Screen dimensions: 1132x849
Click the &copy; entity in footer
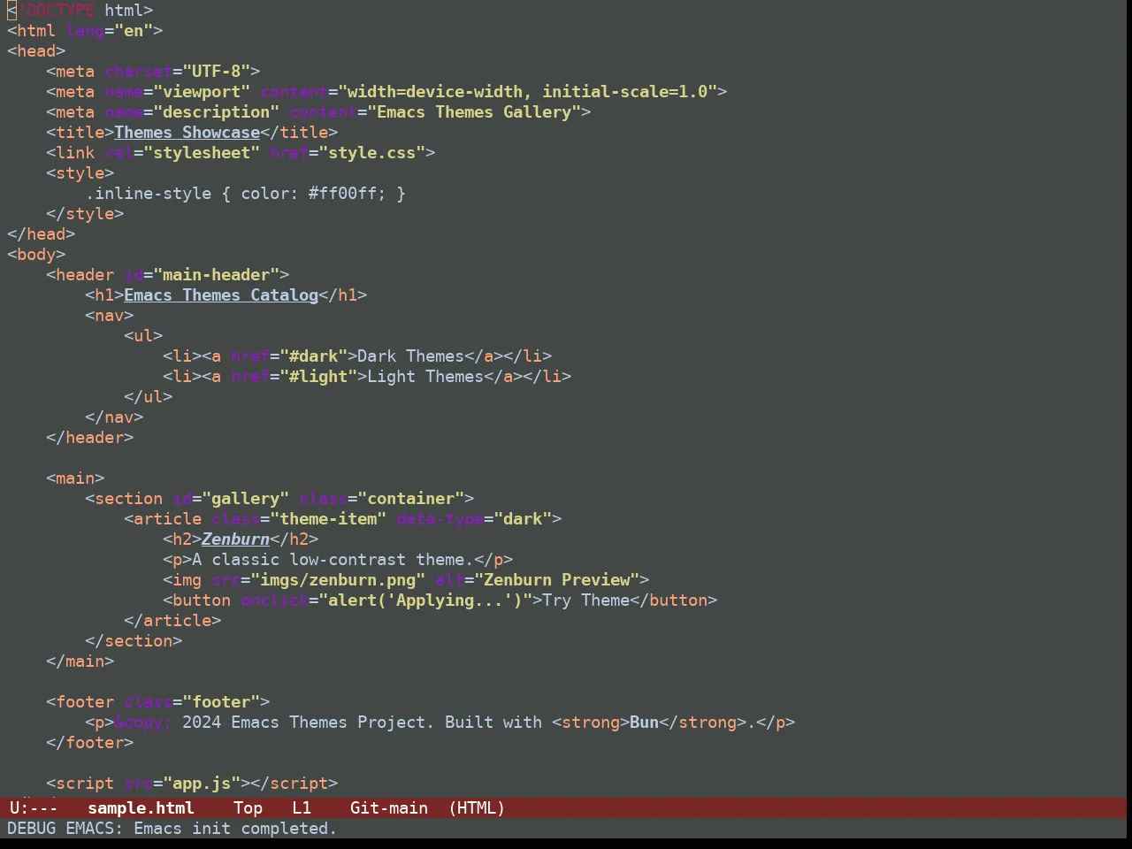point(143,723)
